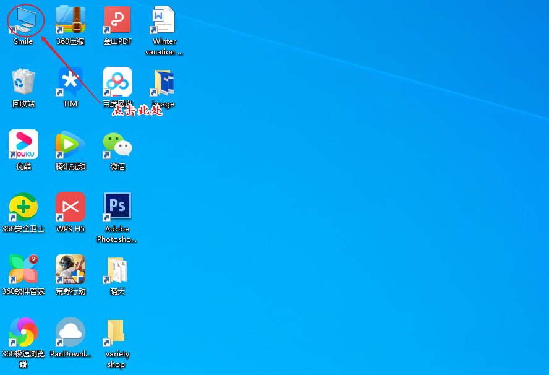Select the 荒野行动 game icon
The image size is (549, 375).
pos(70,269)
